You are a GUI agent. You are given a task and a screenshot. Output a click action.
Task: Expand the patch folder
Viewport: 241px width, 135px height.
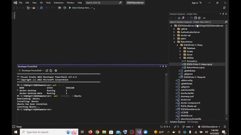coord(174,39)
